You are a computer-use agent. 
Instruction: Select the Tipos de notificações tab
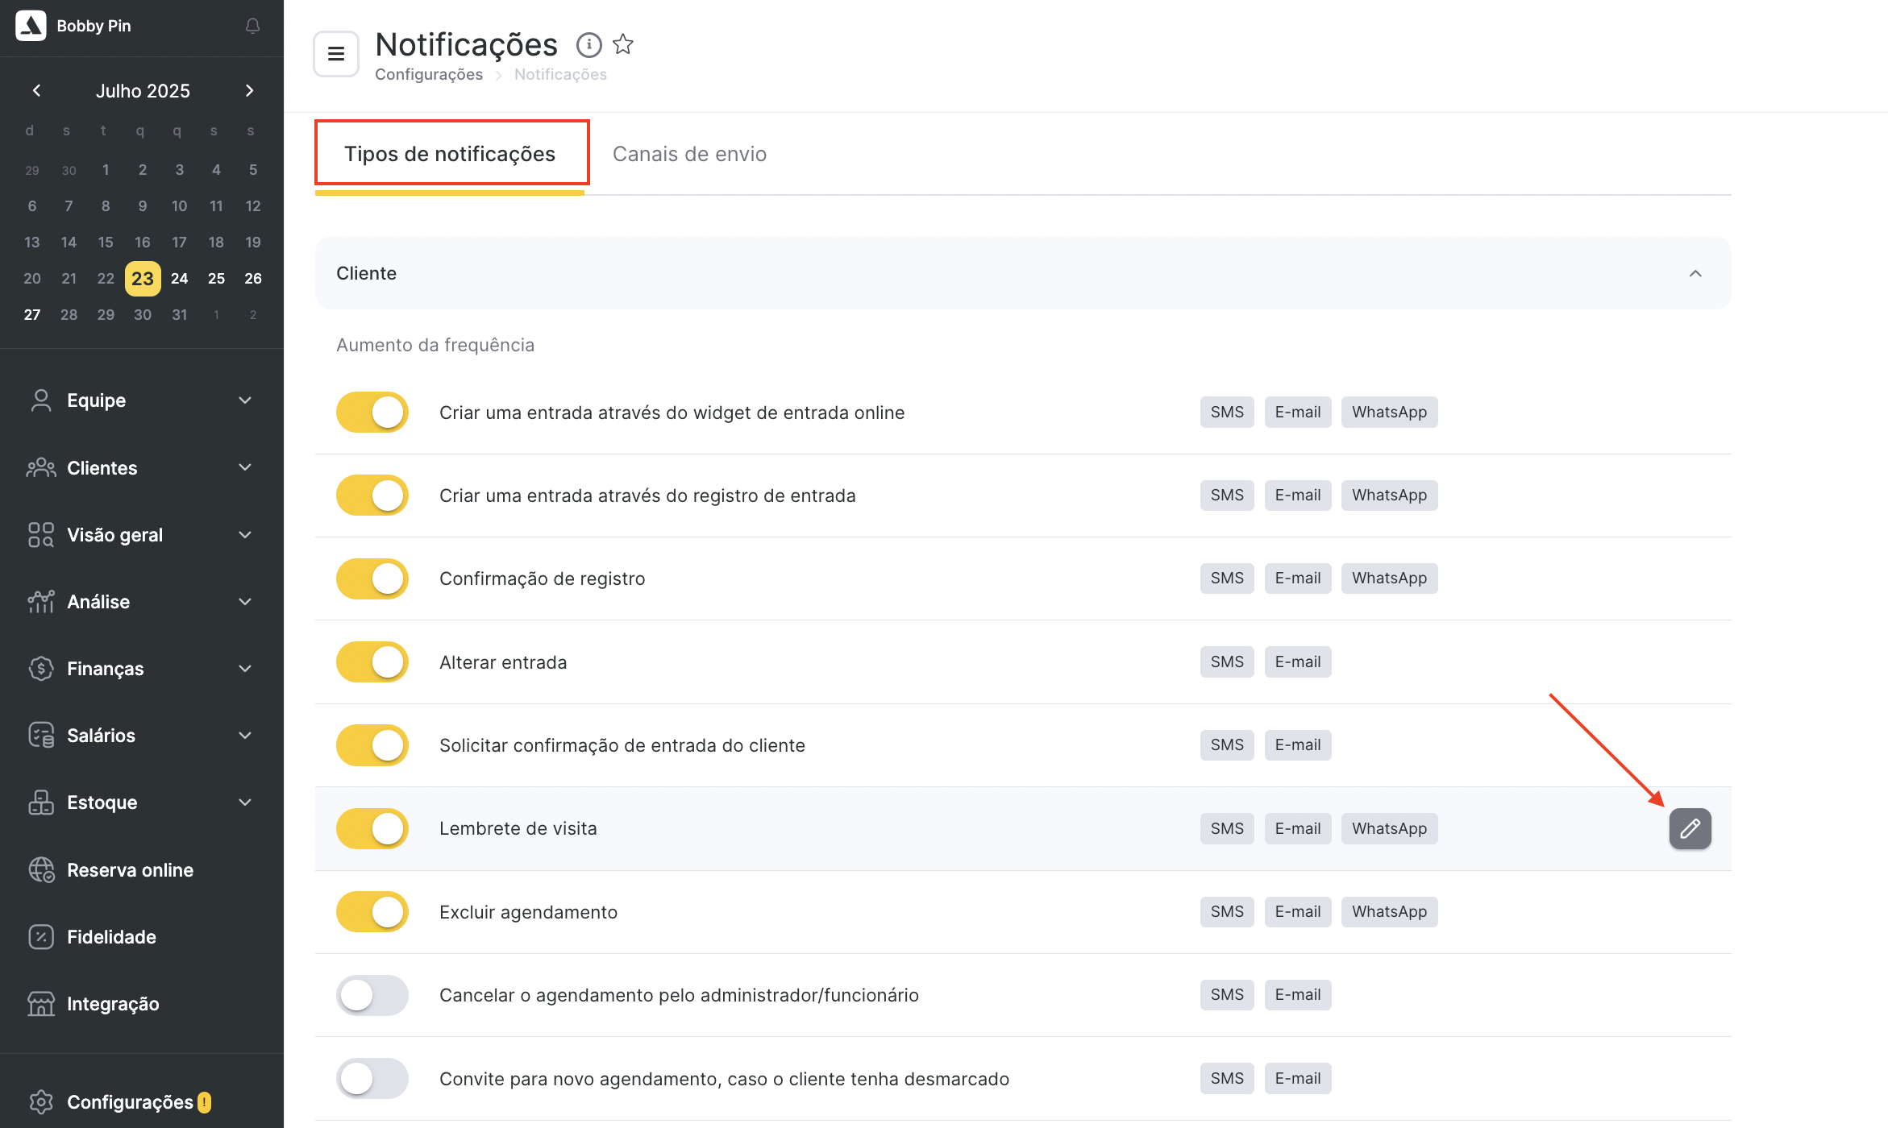450,154
